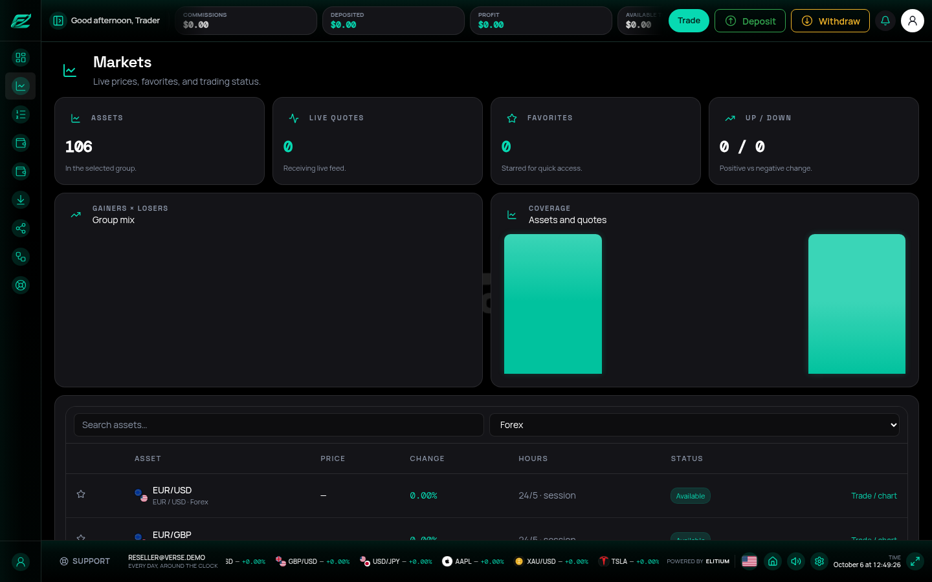The width and height of the screenshot is (932, 582).
Task: Open the share nodes icon in the sidebar
Action: (21, 228)
